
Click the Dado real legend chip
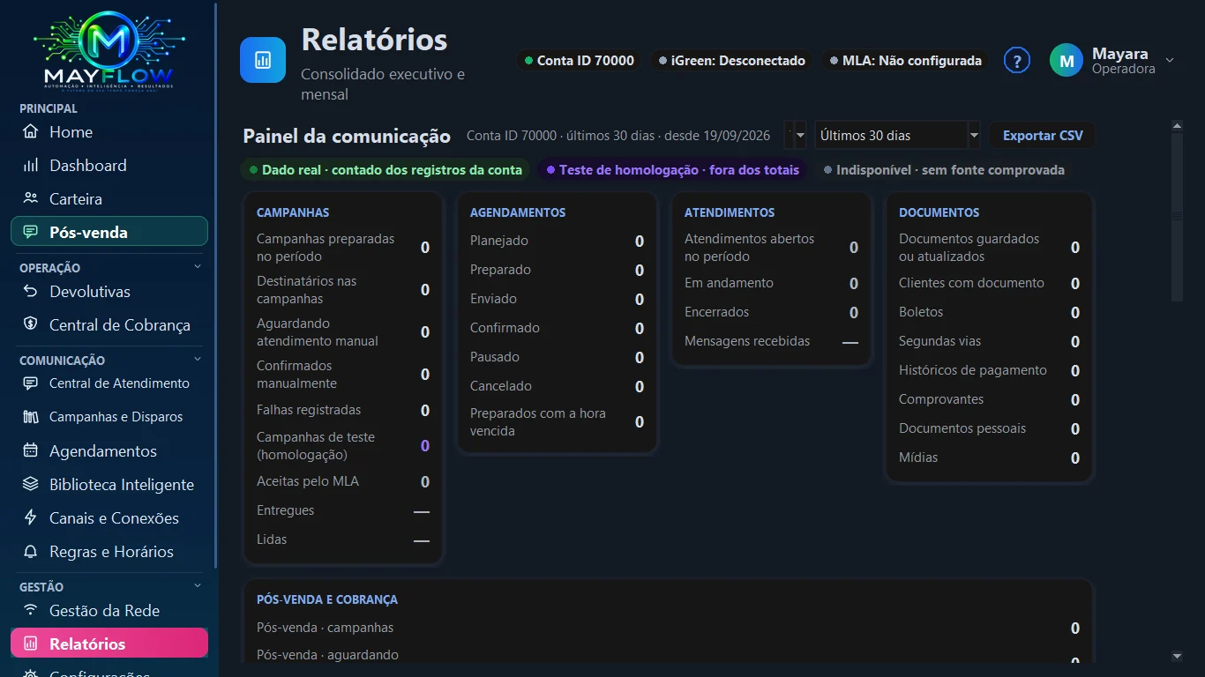385,170
